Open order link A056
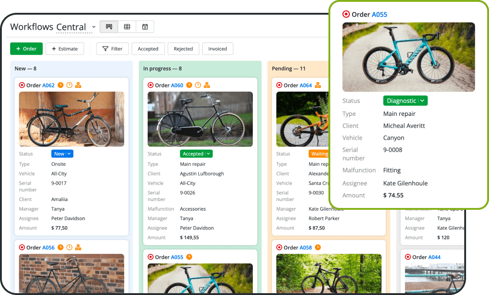489x295 pixels. tap(48, 248)
